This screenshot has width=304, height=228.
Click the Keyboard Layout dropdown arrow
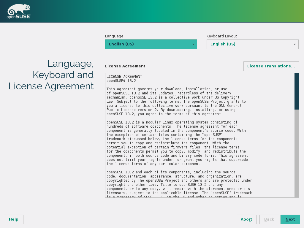[x=294, y=44]
